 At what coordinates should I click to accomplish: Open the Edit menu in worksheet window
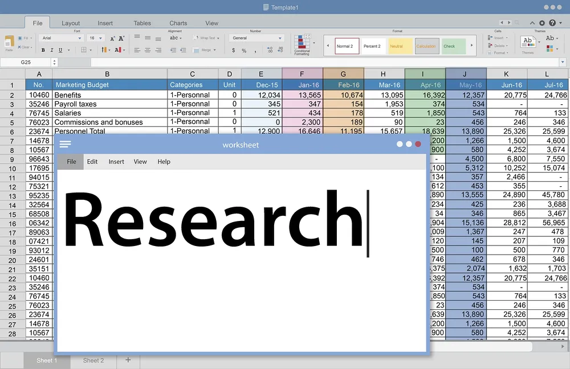(x=92, y=161)
